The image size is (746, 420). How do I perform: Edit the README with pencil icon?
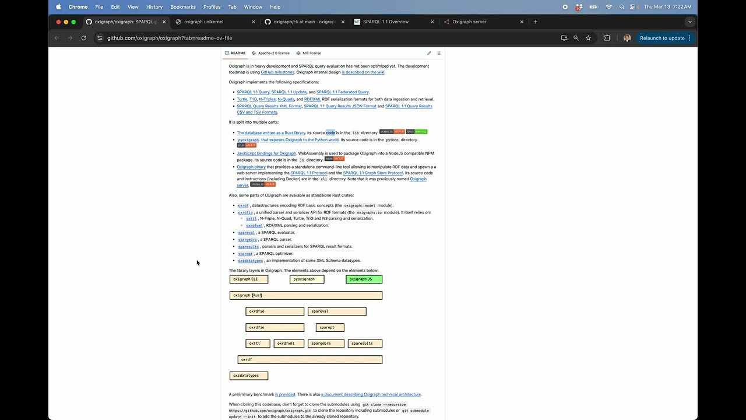click(429, 53)
